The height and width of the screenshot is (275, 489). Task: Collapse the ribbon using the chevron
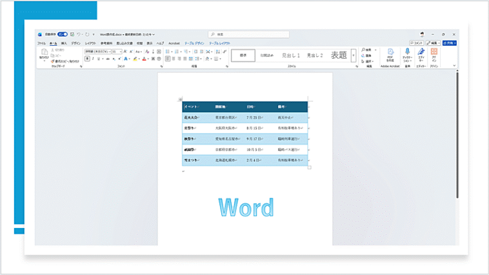(x=454, y=66)
